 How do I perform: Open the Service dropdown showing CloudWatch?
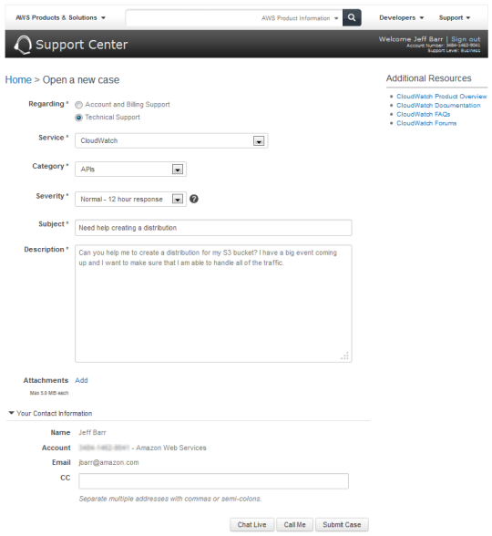click(x=171, y=140)
